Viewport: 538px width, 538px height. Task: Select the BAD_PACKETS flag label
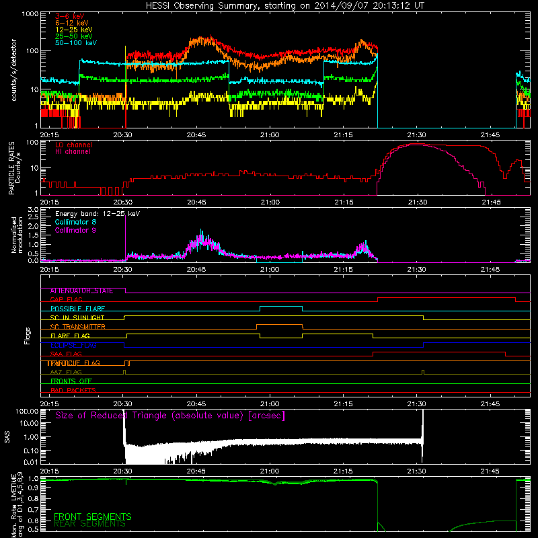(73, 390)
